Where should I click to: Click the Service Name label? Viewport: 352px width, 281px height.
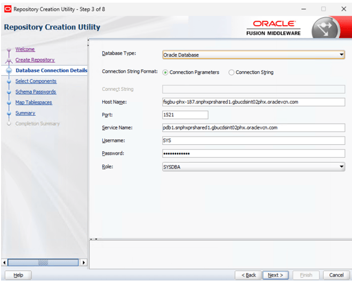(x=117, y=128)
